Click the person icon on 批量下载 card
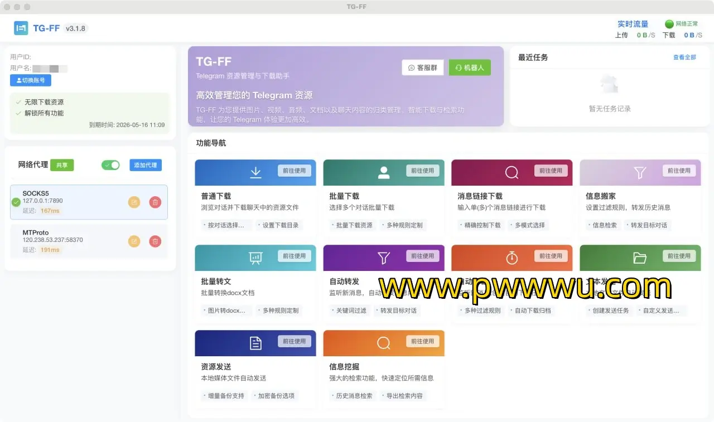 384,173
